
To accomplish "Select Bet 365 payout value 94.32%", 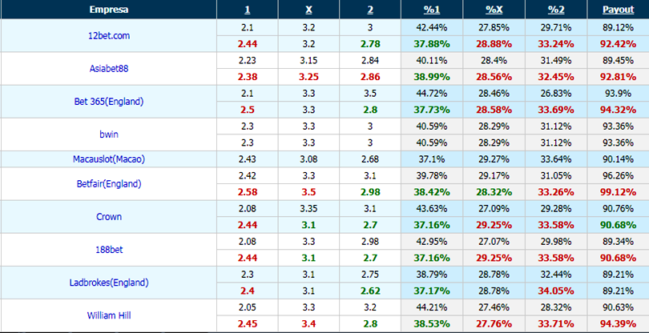I will pyautogui.click(x=619, y=110).
